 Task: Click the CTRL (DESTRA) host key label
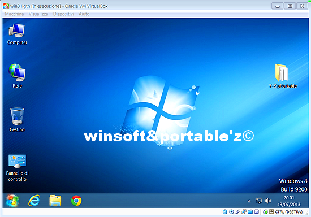pyautogui.click(x=288, y=212)
